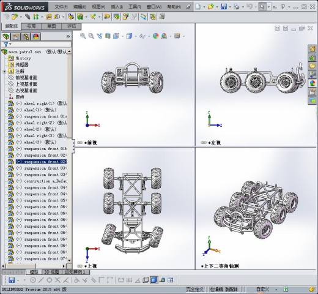The width and height of the screenshot is (318, 294).
Task: Open the 工具 menu
Action: coord(135,7)
